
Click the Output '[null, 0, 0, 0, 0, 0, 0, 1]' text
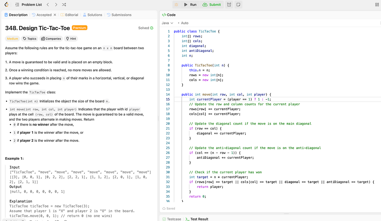pyautogui.click(x=37, y=192)
